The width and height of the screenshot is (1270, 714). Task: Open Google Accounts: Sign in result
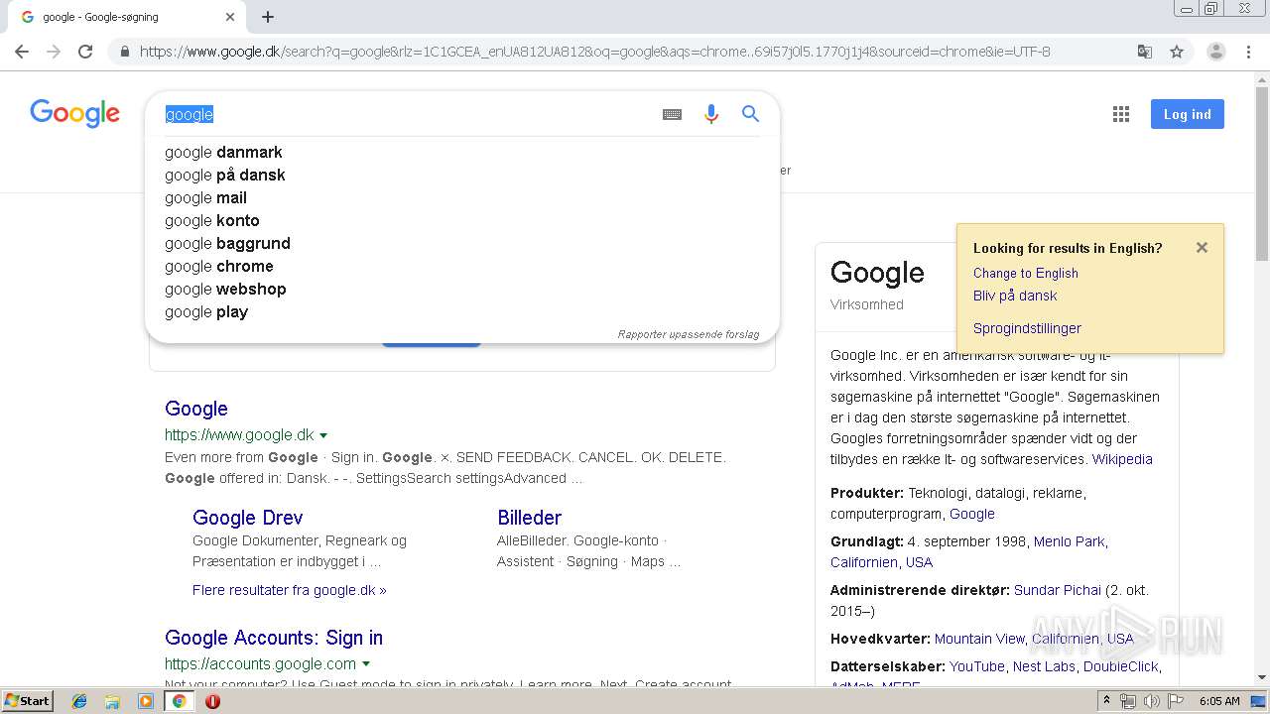coord(274,638)
